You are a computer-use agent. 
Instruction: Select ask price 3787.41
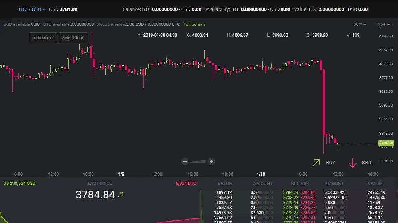(308, 218)
